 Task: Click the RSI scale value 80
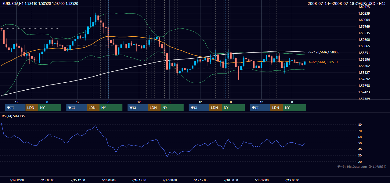(360, 125)
